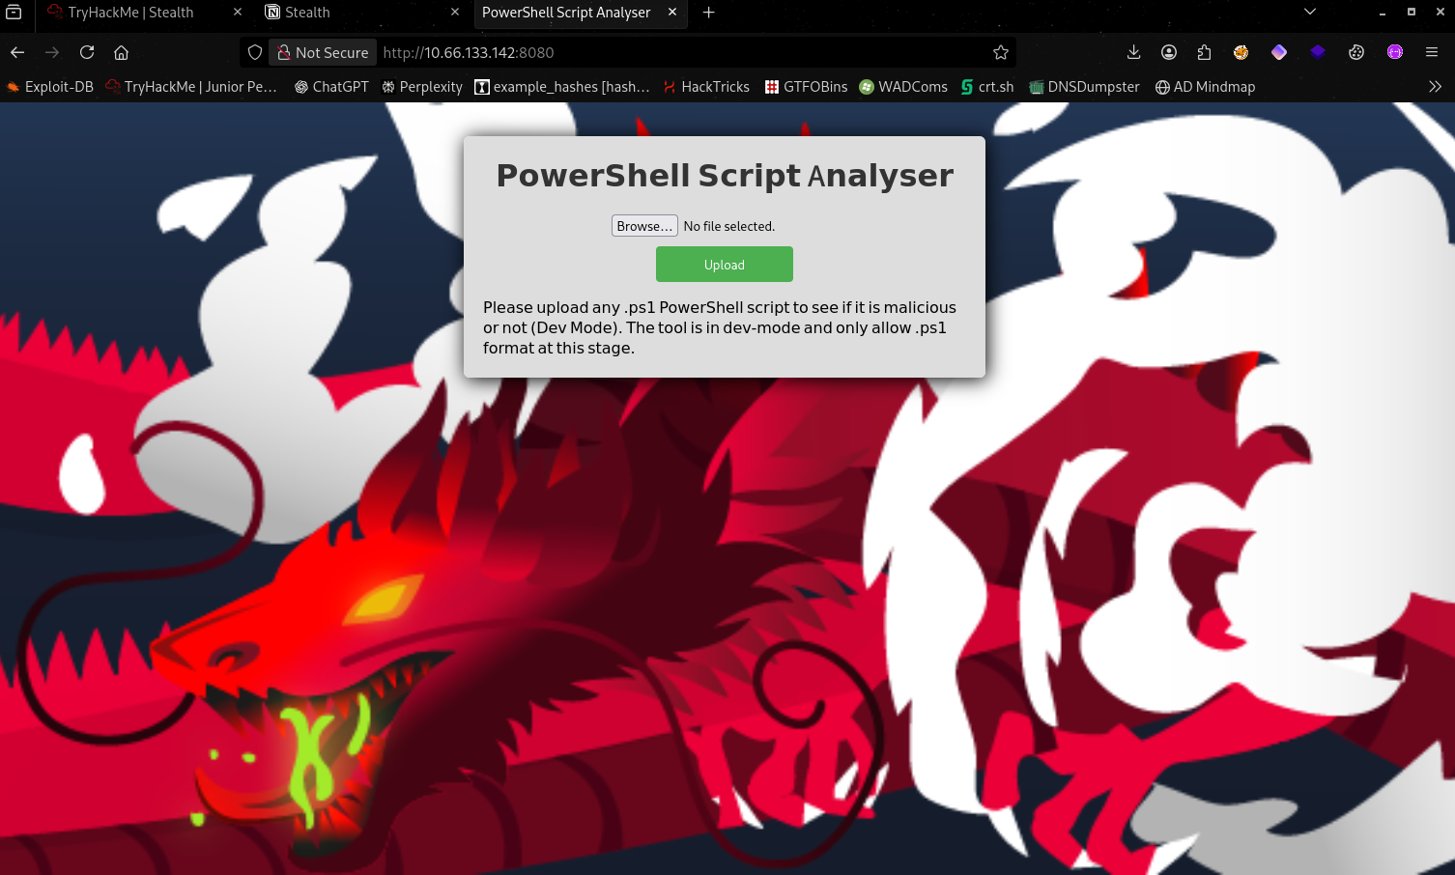Expand the list all tabs dropdown
This screenshot has width=1455, height=875.
[1309, 13]
